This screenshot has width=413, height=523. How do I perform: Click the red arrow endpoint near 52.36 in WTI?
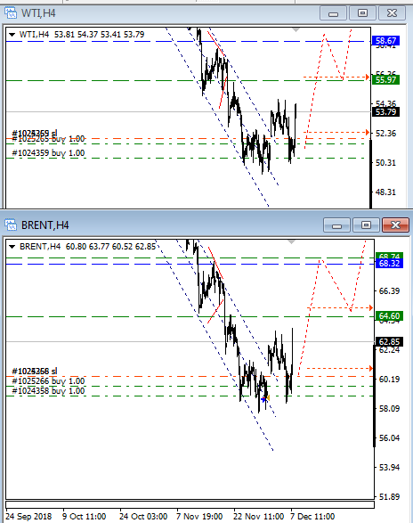(x=368, y=133)
